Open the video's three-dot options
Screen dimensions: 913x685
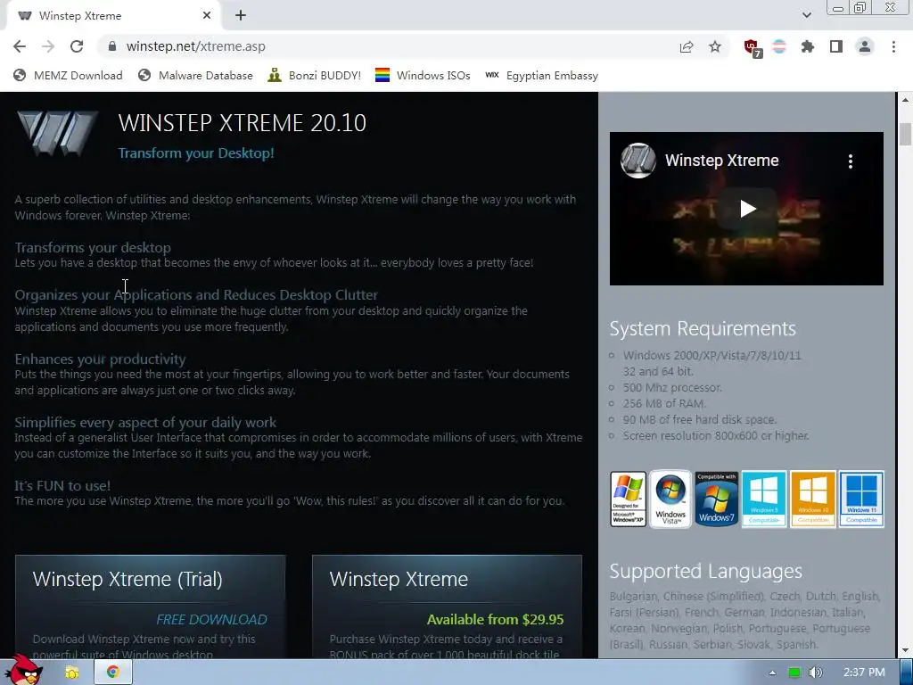coord(850,161)
